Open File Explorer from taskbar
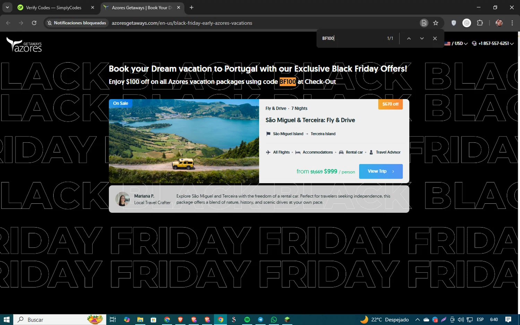 (140, 319)
